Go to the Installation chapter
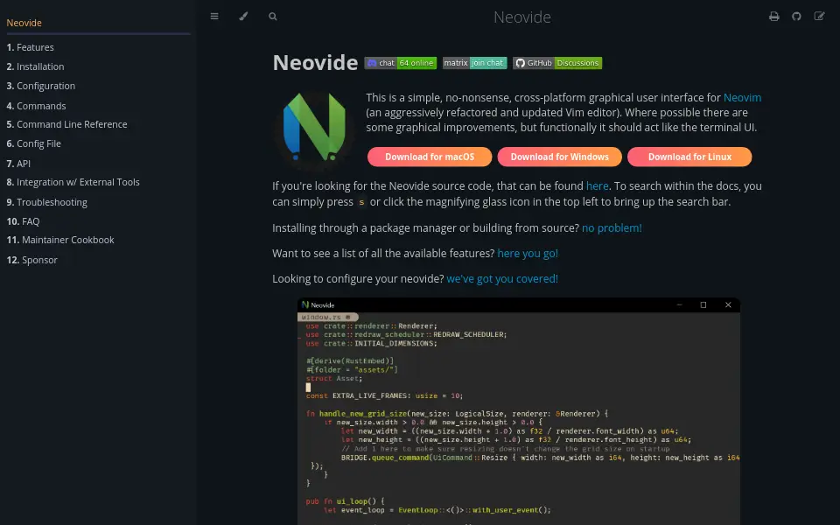840x525 pixels. pyautogui.click(x=35, y=66)
